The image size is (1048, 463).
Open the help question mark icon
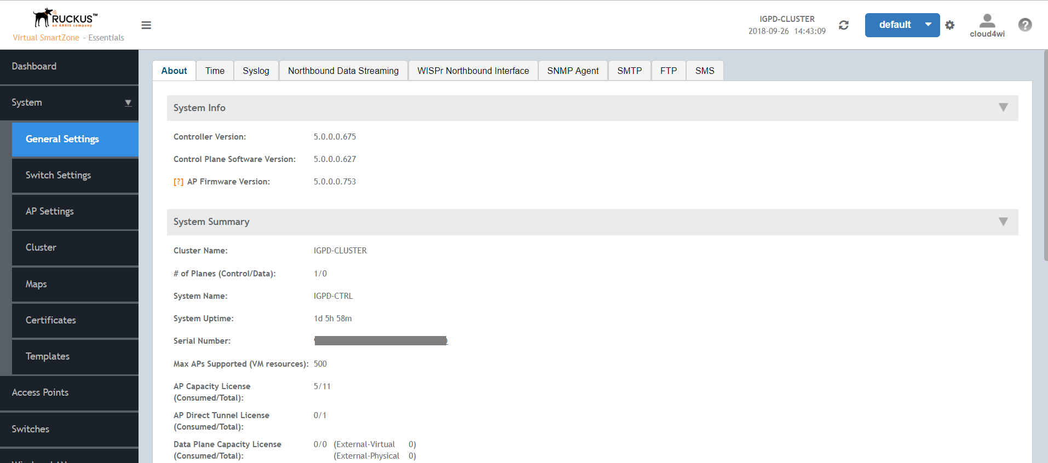pos(1025,25)
